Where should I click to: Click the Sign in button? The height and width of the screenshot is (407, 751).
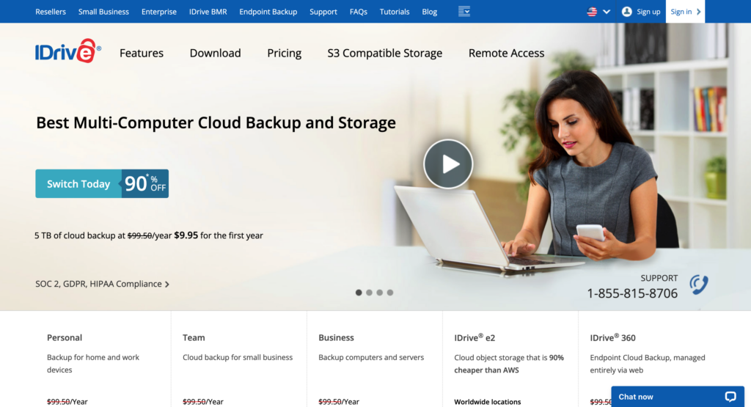pyautogui.click(x=686, y=12)
